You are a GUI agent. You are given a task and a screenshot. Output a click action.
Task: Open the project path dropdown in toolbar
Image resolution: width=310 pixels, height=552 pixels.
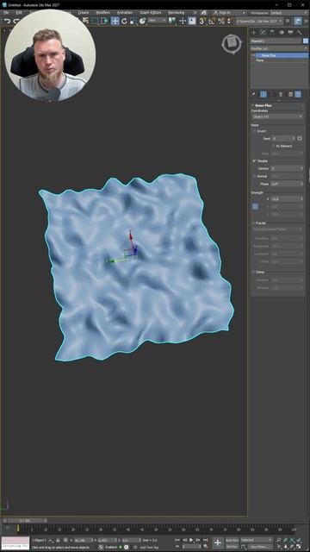coord(259,21)
